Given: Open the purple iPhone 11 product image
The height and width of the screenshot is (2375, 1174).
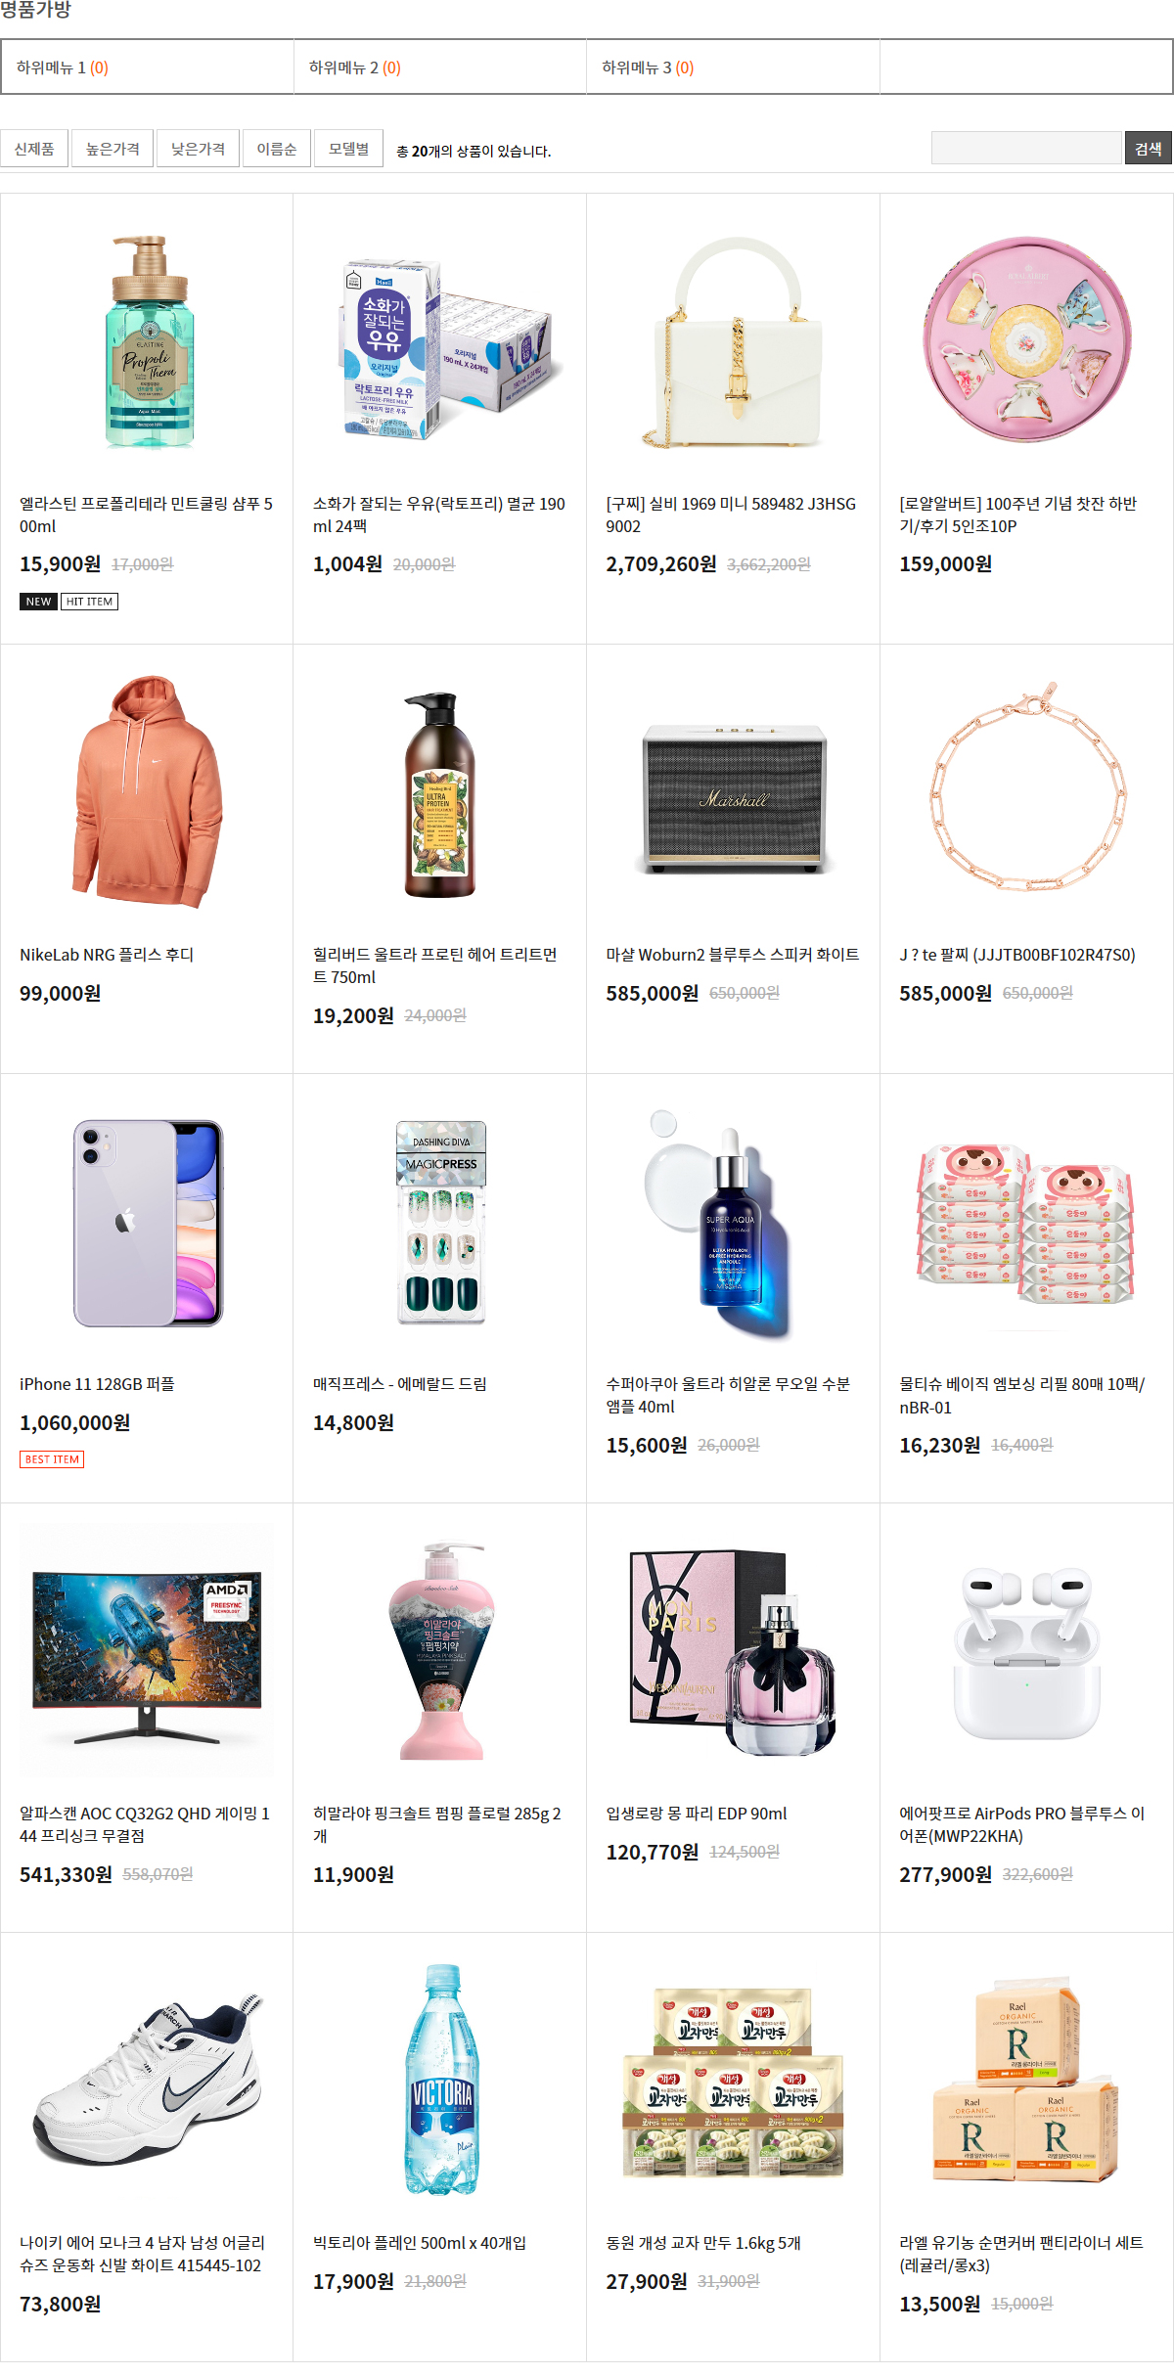Looking at the screenshot, I should pyautogui.click(x=147, y=1221).
